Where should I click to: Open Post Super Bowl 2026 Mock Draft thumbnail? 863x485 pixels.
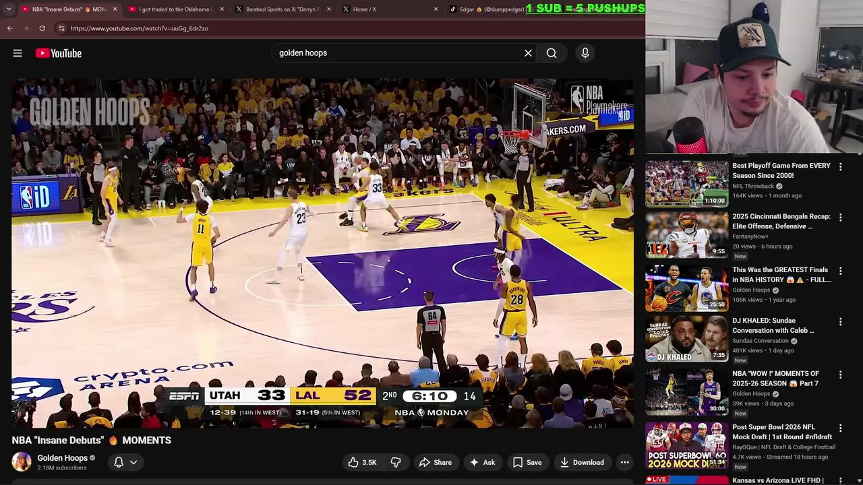click(687, 445)
